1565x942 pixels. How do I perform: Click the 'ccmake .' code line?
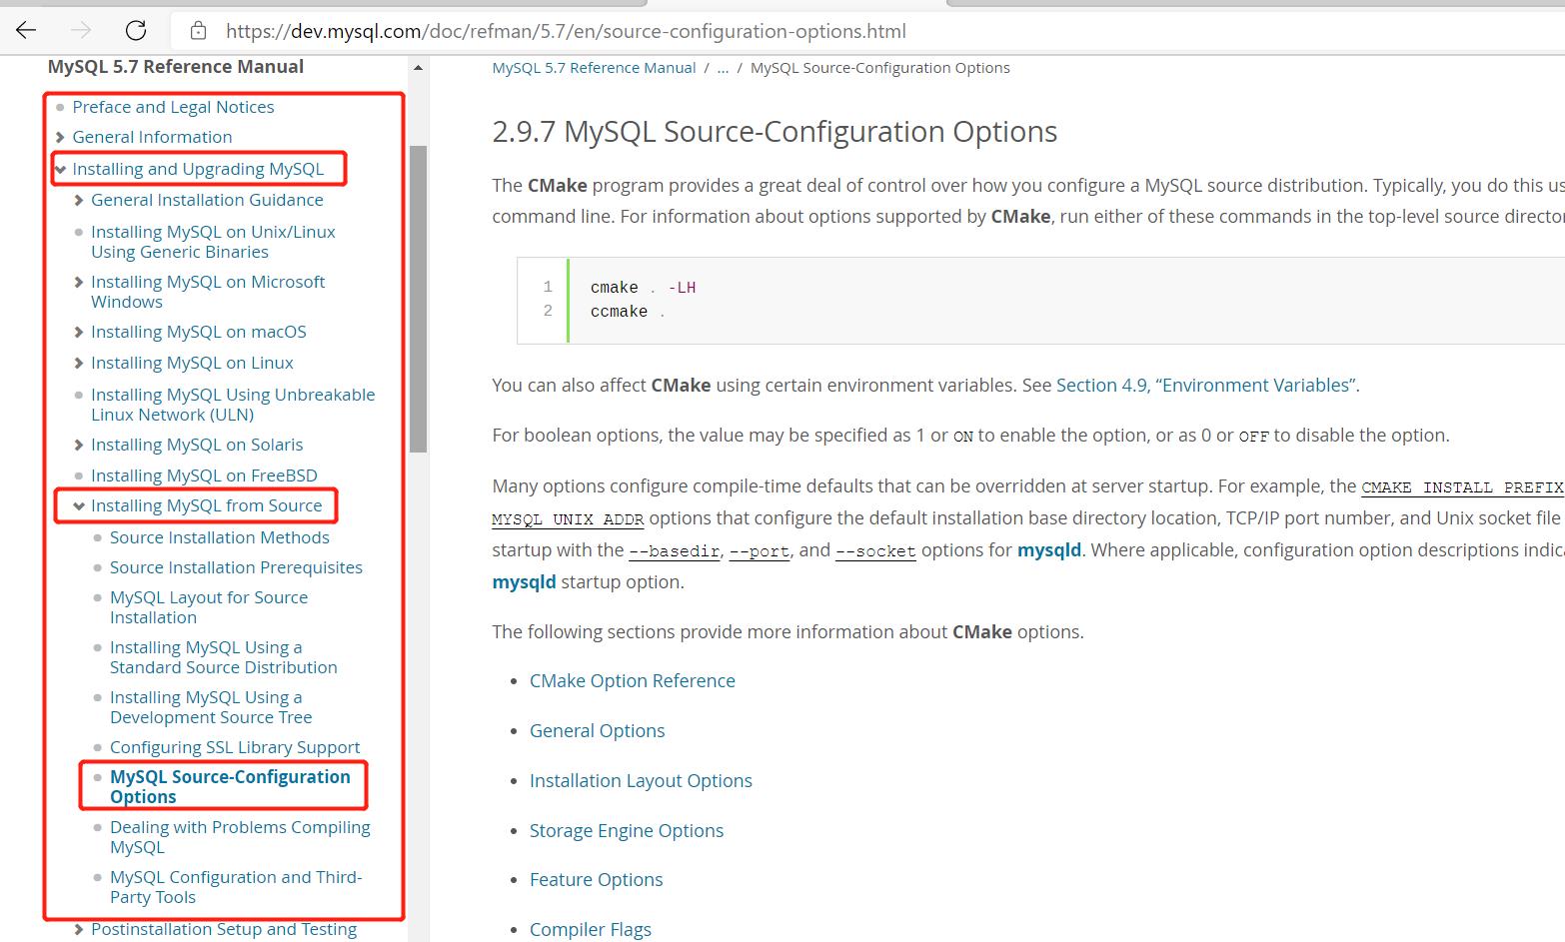click(x=627, y=312)
